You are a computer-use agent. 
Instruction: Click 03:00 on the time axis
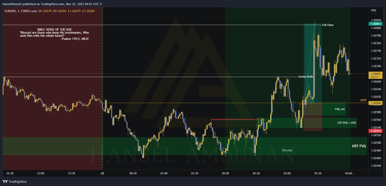coord(287,173)
